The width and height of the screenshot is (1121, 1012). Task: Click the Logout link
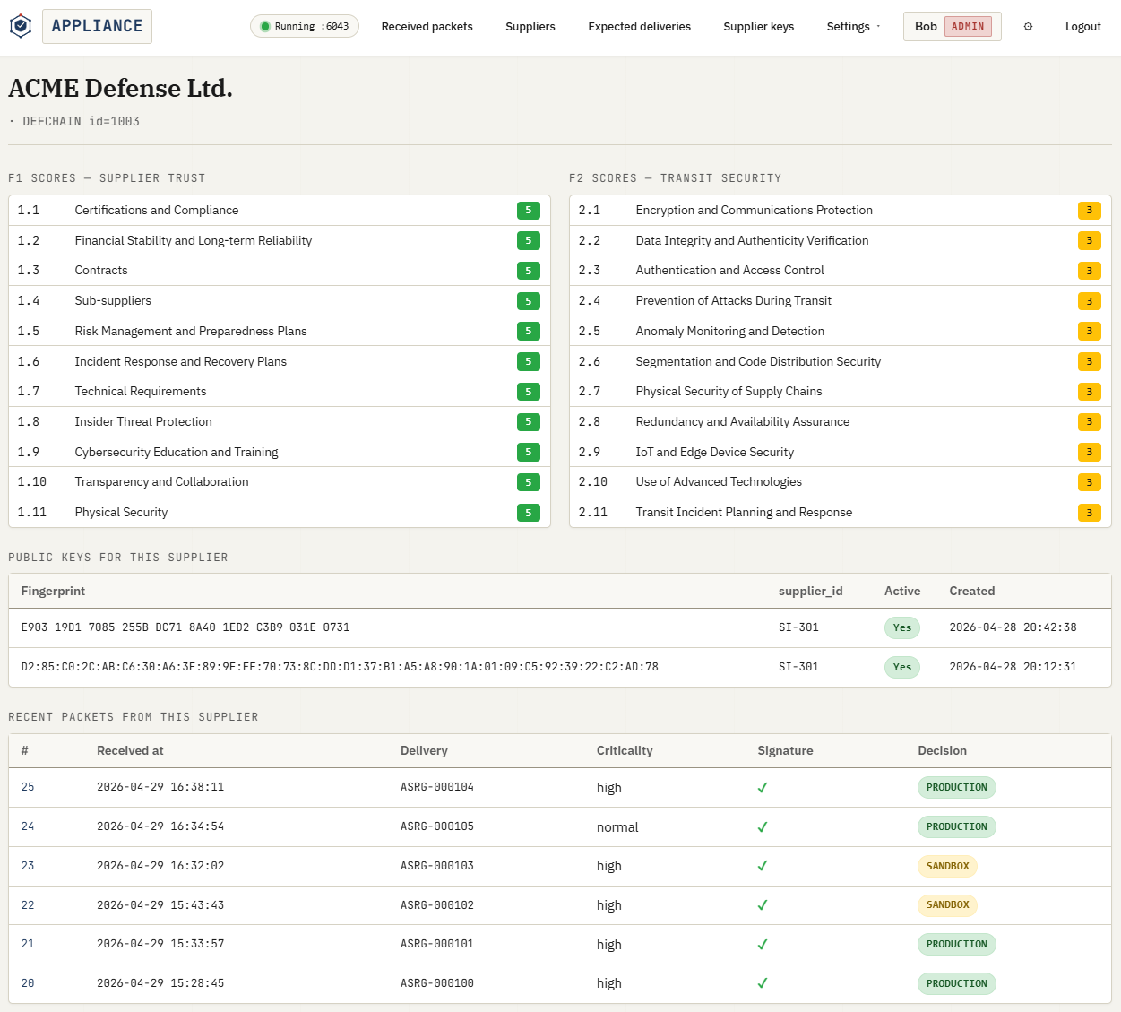(x=1083, y=27)
